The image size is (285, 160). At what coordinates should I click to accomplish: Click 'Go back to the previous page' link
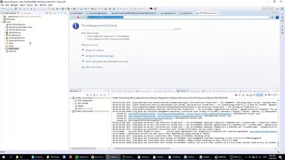[x=100, y=56]
